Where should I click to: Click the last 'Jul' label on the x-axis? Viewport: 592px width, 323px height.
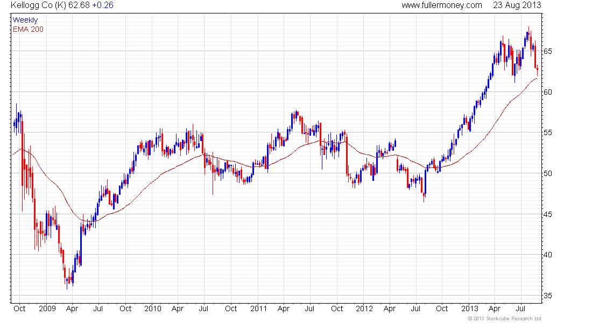pyautogui.click(x=520, y=308)
